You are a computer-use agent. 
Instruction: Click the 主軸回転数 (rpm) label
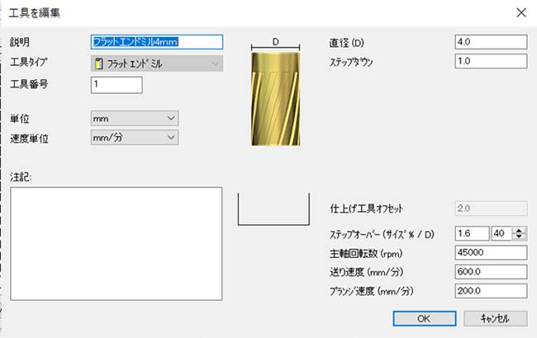366,254
